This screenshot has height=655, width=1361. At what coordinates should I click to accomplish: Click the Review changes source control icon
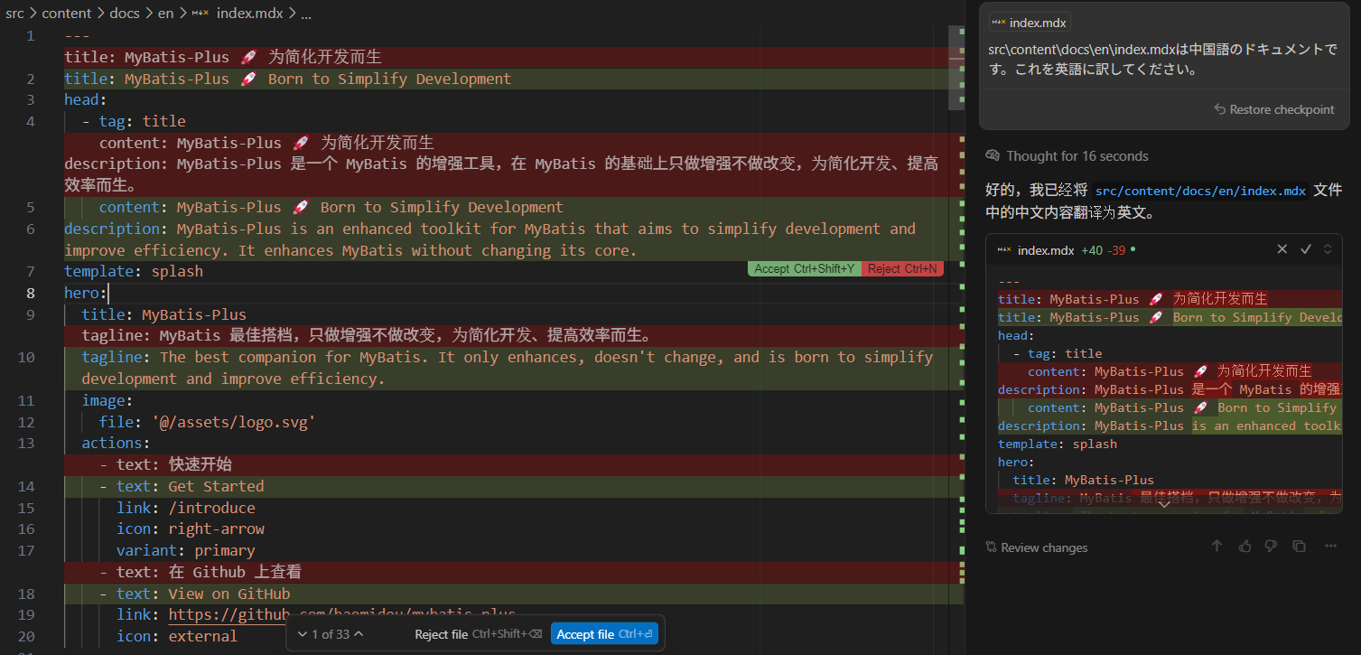point(992,547)
